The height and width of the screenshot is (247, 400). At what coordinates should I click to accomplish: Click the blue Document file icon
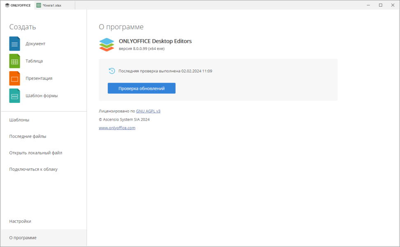(x=14, y=44)
